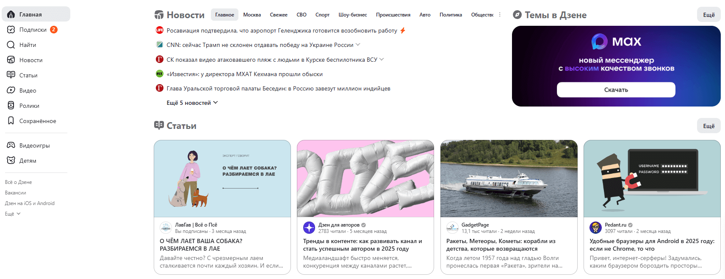Click the Темы в Дзене heading

tap(556, 15)
